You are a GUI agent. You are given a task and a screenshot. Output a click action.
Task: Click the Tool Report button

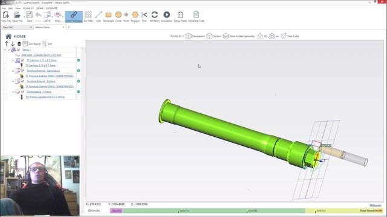(31, 44)
